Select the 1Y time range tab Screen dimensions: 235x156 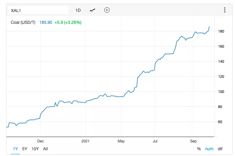coord(15,149)
